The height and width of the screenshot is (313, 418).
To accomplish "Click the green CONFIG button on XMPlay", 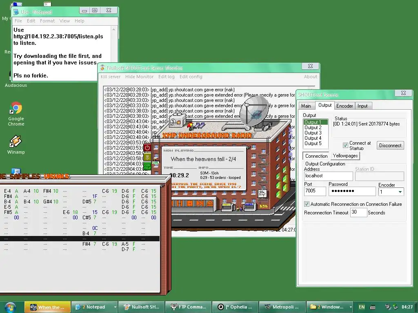I will tap(147, 167).
